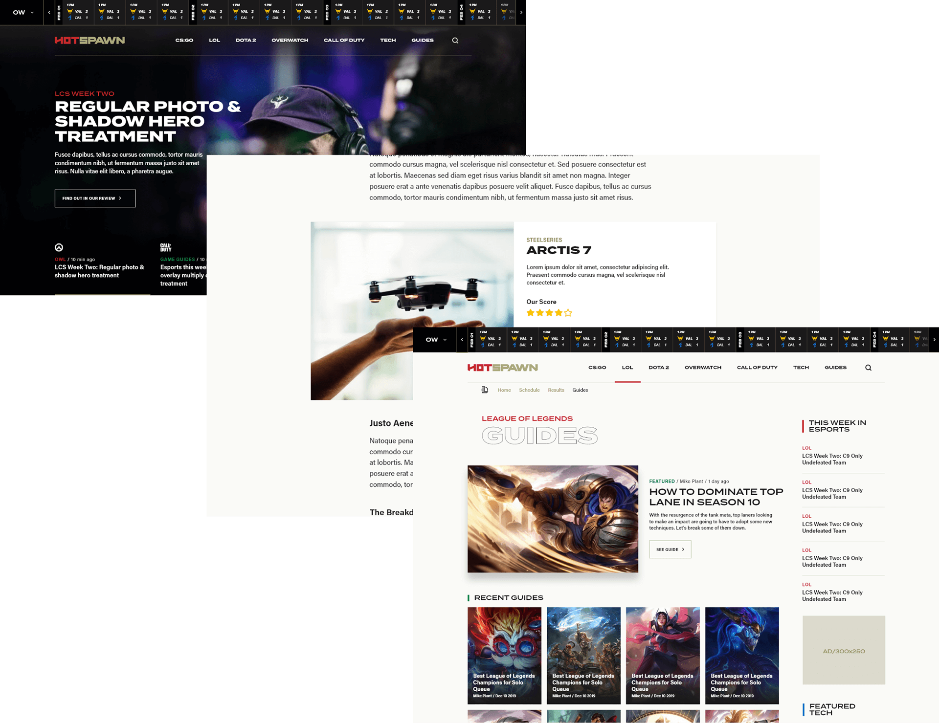Click the featured Garen top lane guide image
Image resolution: width=939 pixels, height=723 pixels.
tap(553, 519)
